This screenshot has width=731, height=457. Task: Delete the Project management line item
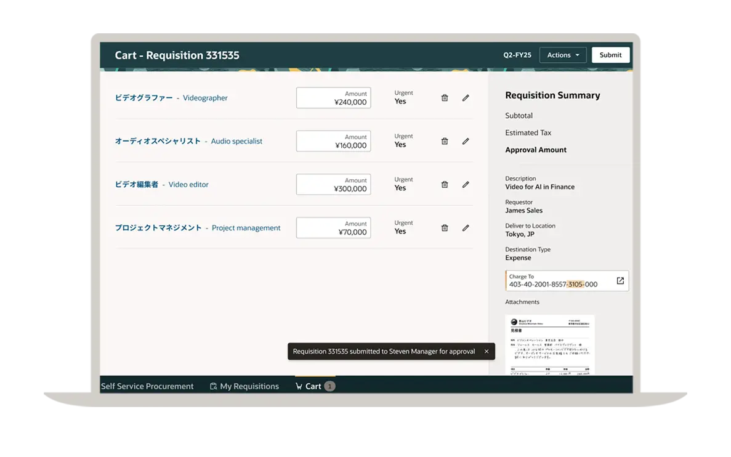click(x=445, y=228)
